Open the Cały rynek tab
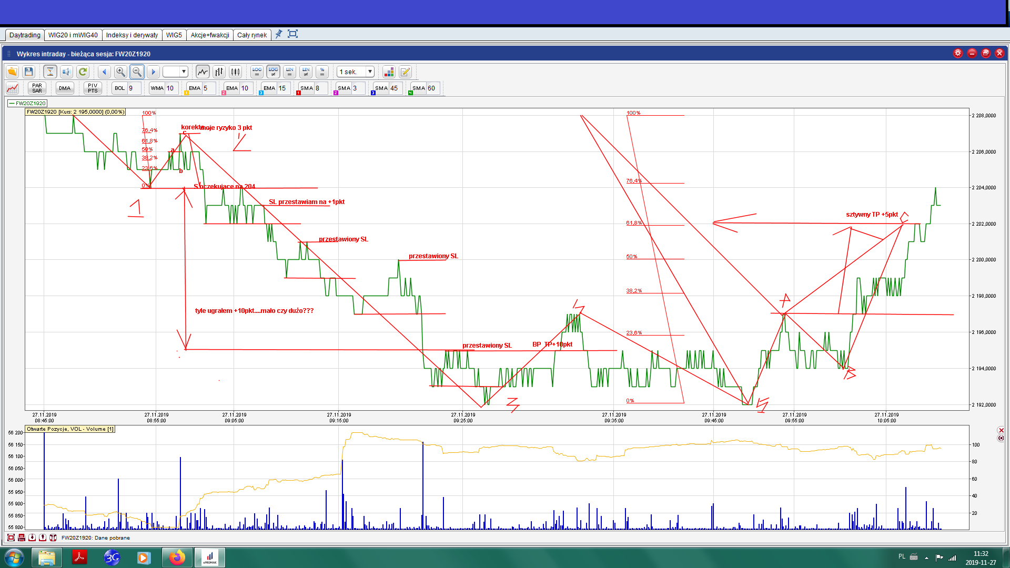Image resolution: width=1010 pixels, height=568 pixels. (x=251, y=35)
